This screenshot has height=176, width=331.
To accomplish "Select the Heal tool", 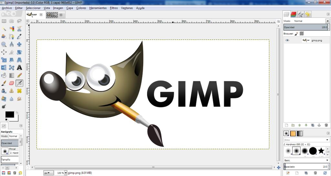I will pyautogui.click(x=19, y=91).
